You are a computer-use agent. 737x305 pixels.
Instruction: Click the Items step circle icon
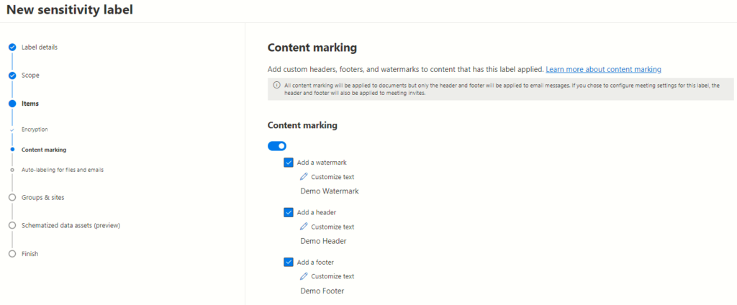point(12,104)
